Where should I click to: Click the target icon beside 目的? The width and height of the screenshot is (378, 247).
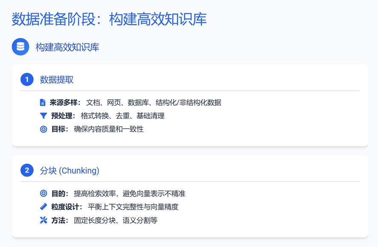click(x=43, y=193)
